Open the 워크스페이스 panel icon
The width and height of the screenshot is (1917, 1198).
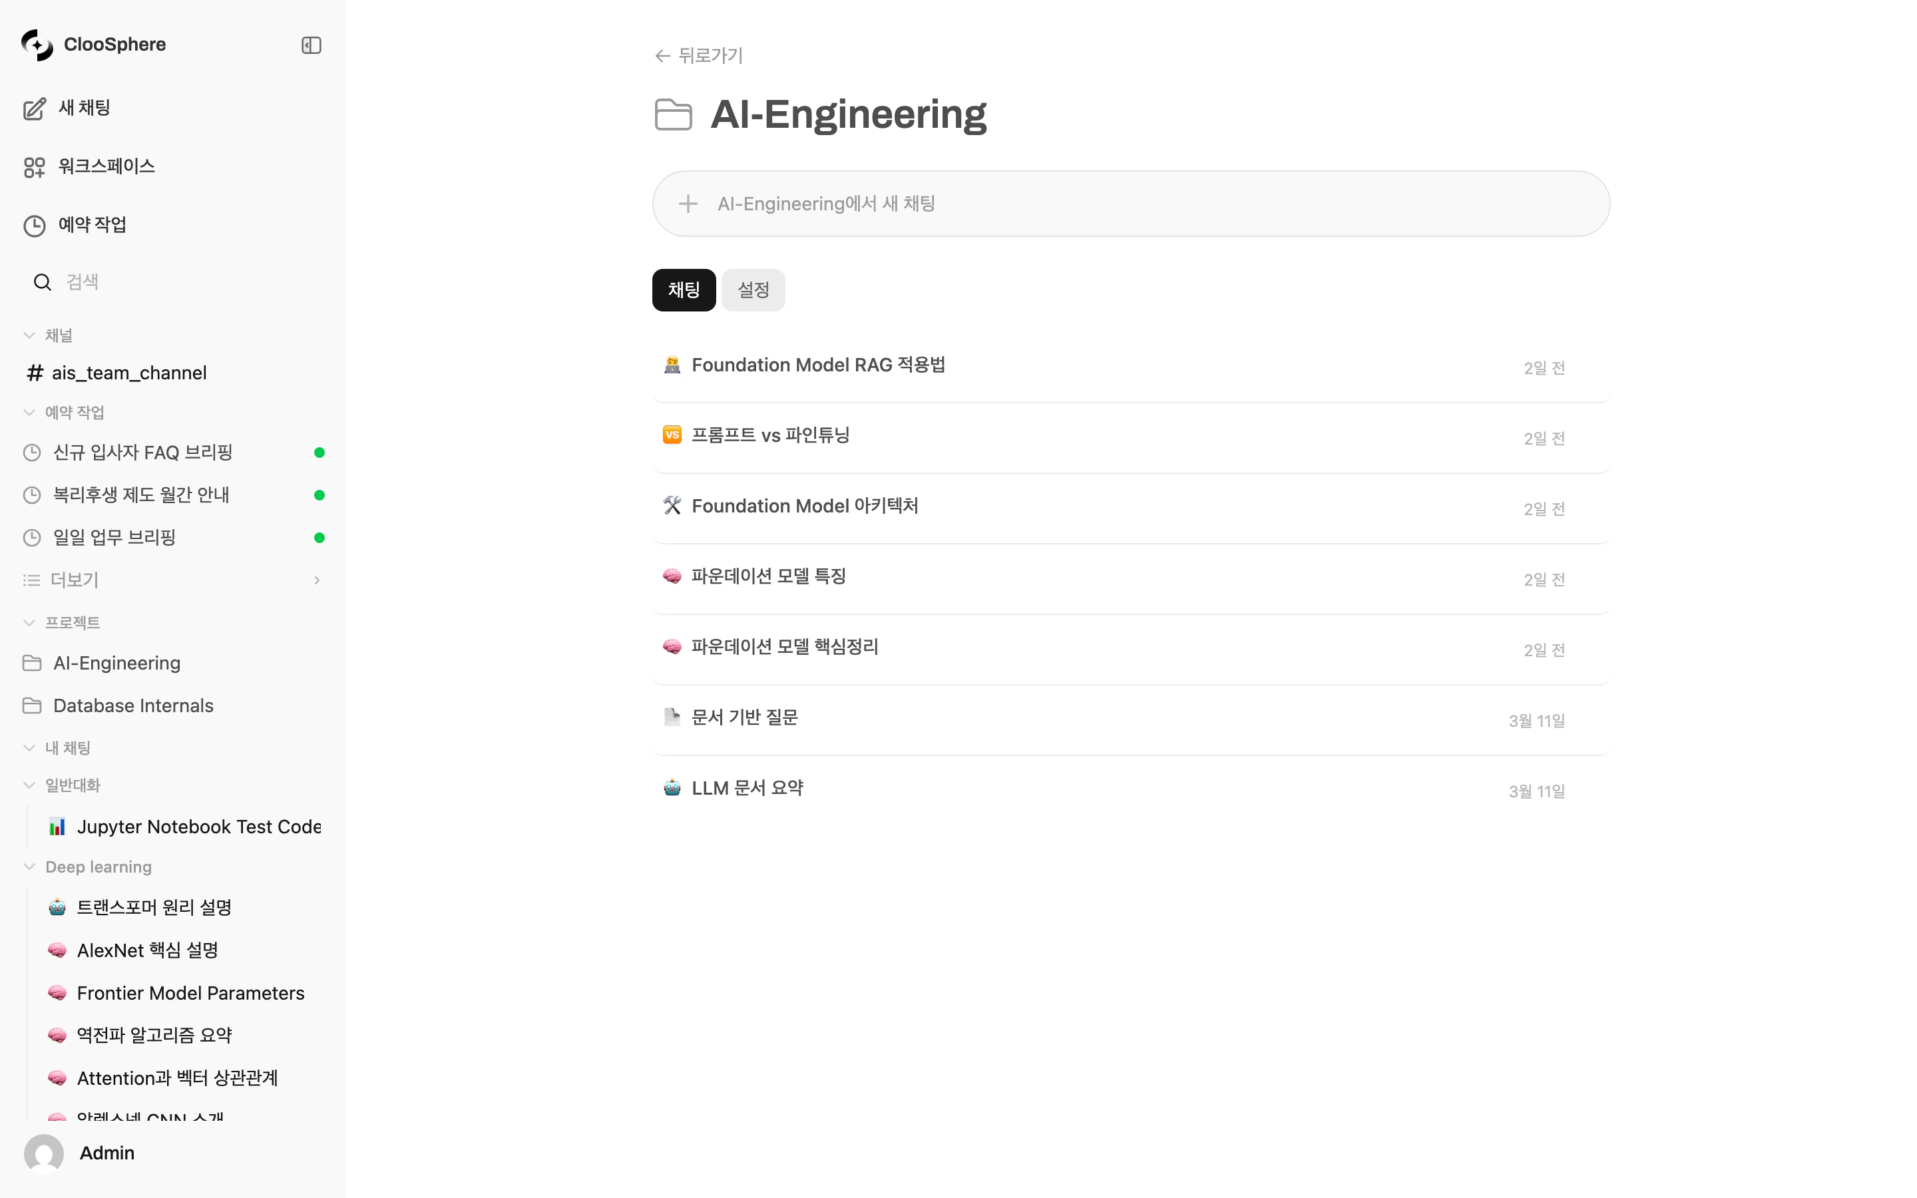pos(35,166)
